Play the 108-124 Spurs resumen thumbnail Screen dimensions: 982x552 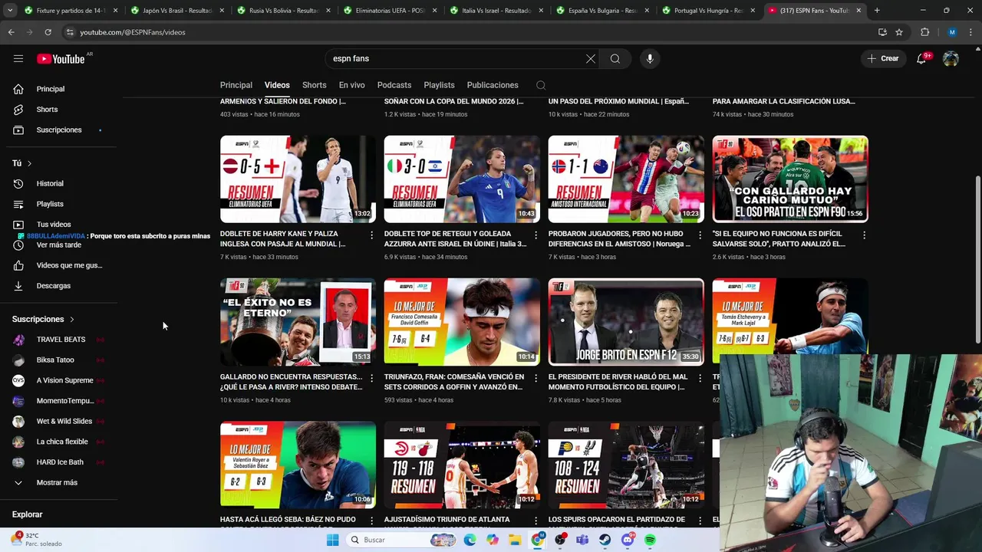(626, 465)
